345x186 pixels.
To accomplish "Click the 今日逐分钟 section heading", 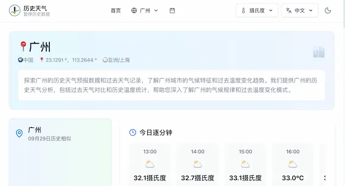I will [x=156, y=133].
